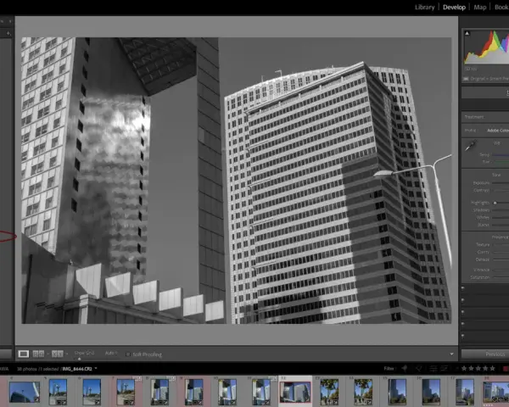
Task: Select tree photo thumbnail number 13
Action: coord(329,392)
